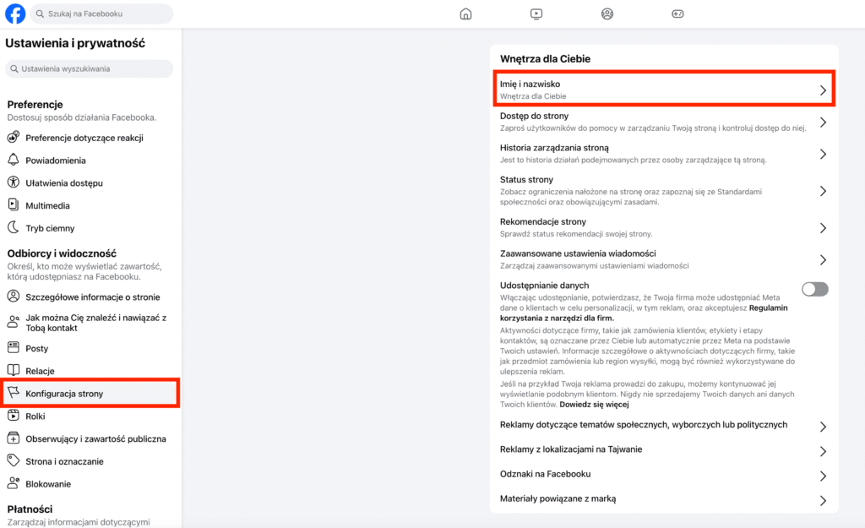Expand Zaawansowane ustawienia wiadomości chevron
Image resolution: width=865 pixels, height=528 pixels.
point(823,260)
